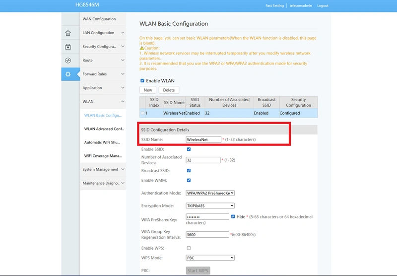
Task: Enable the WPS checkbox
Action: (189, 248)
